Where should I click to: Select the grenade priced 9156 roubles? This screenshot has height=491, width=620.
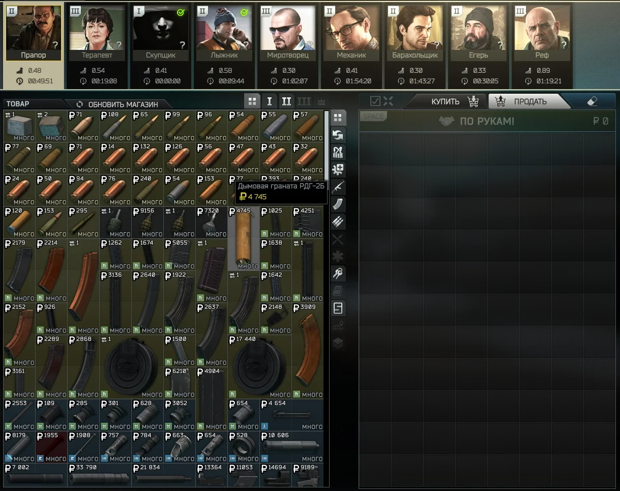tap(147, 223)
